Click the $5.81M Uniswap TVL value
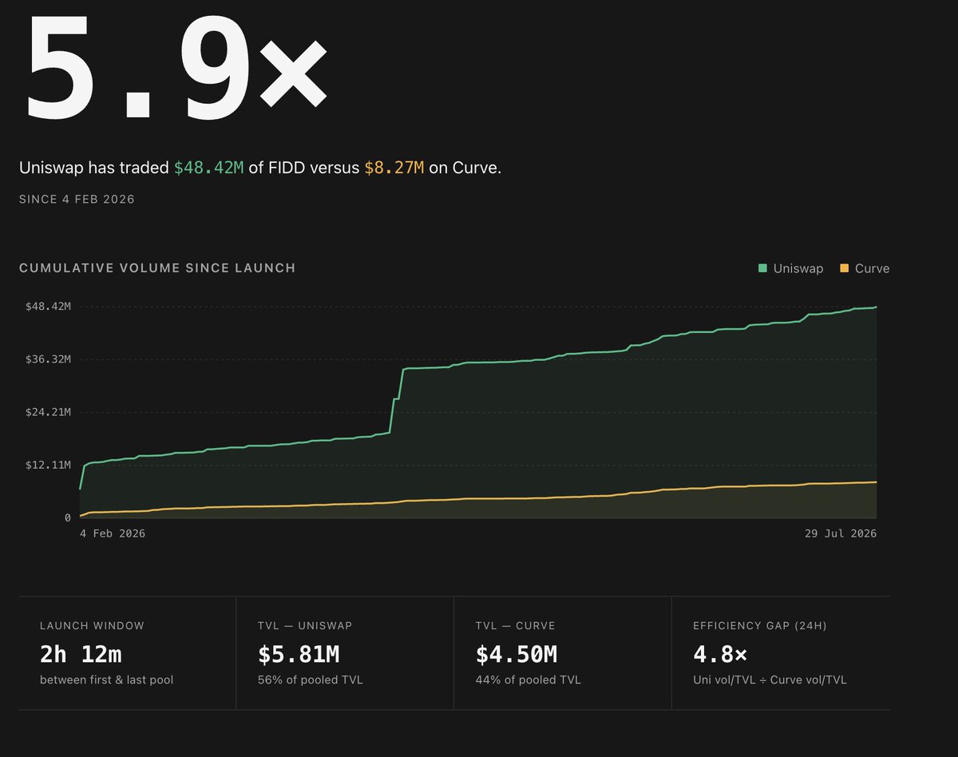The image size is (958, 757). [299, 655]
